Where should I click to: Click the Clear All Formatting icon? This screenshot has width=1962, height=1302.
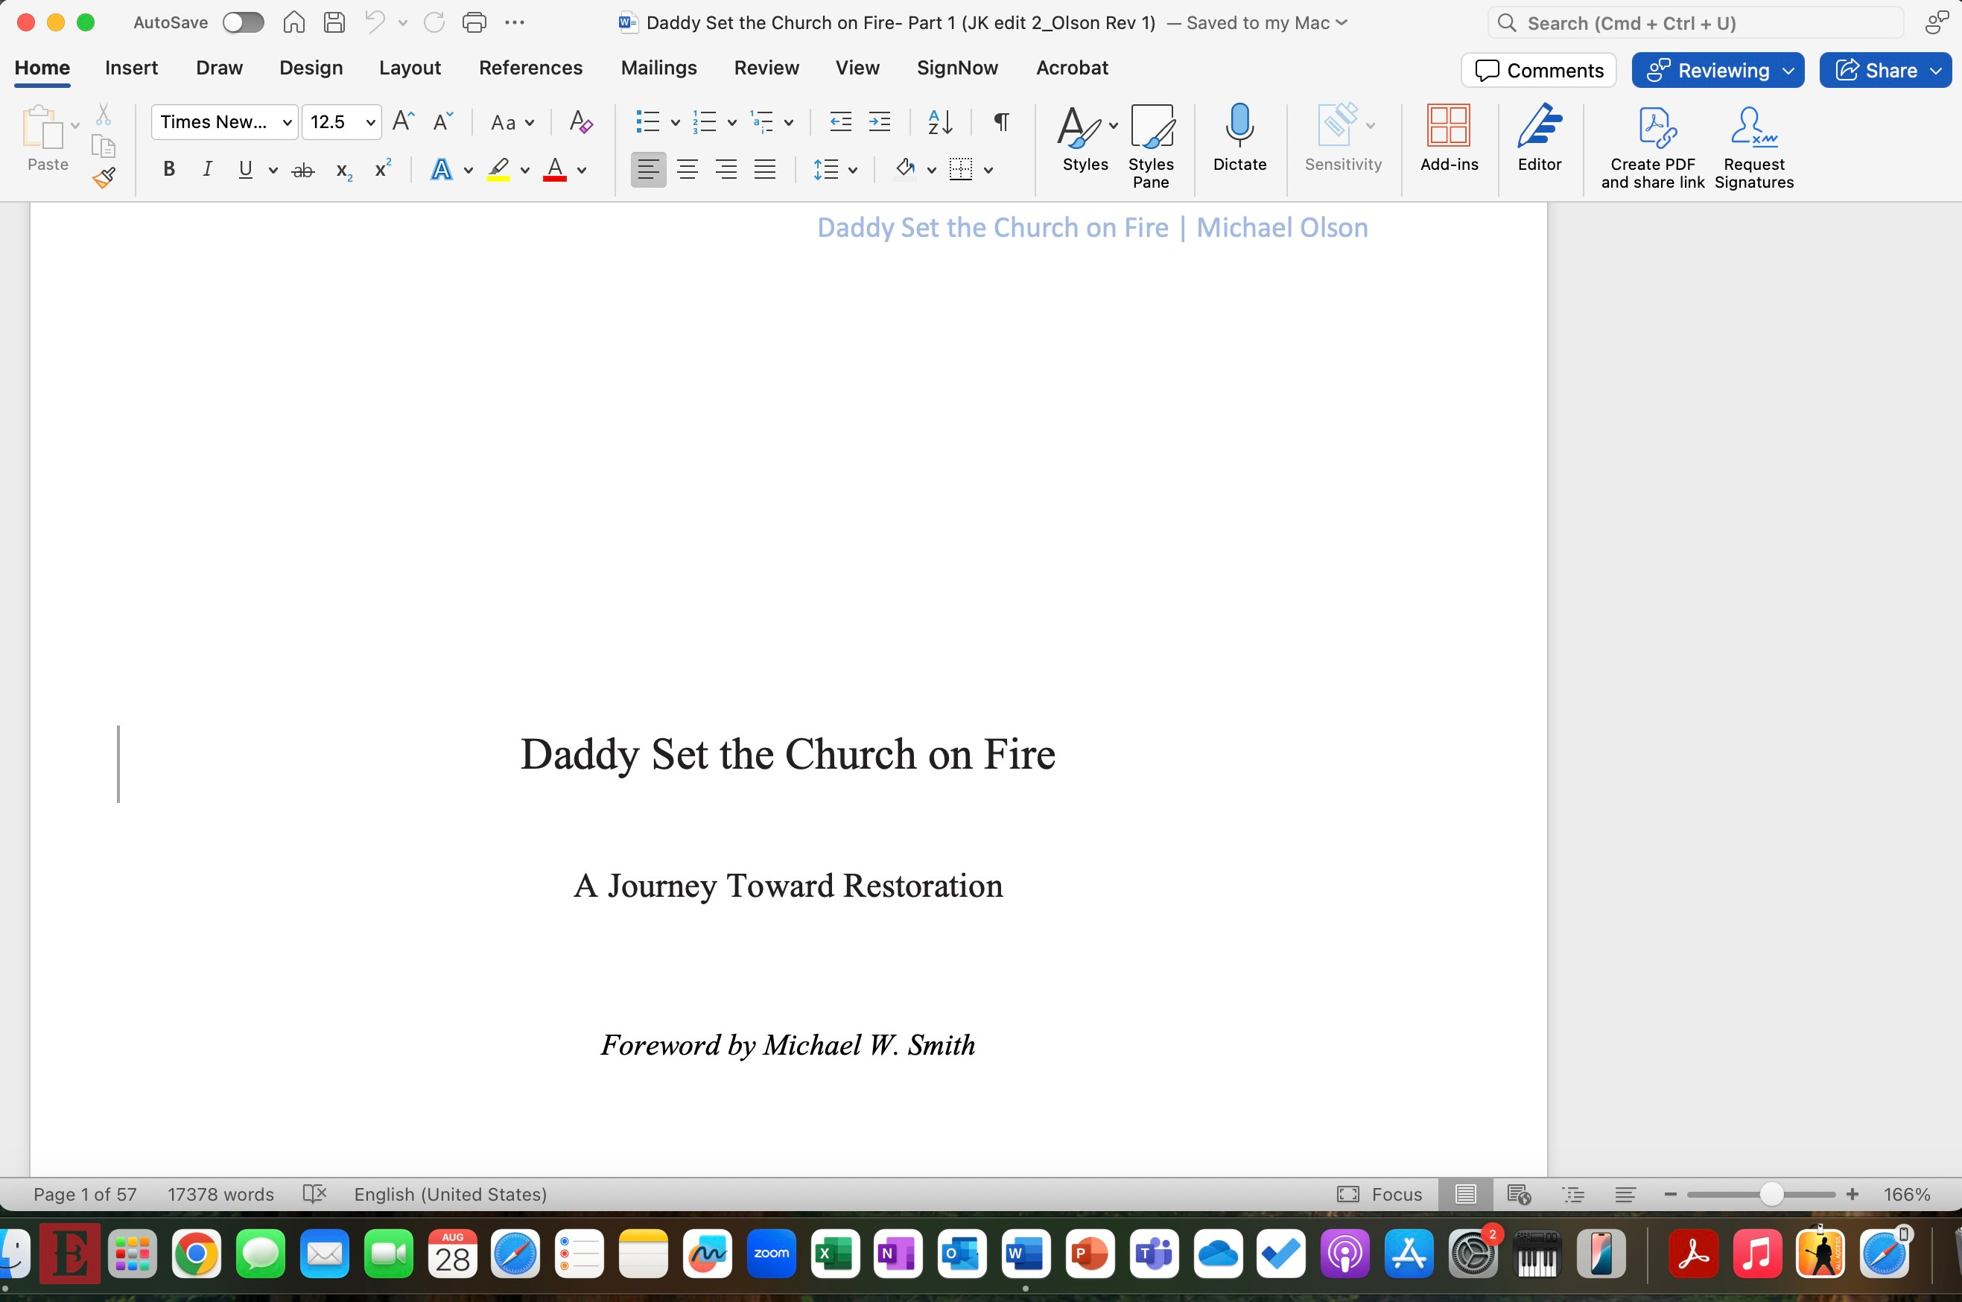point(580,122)
